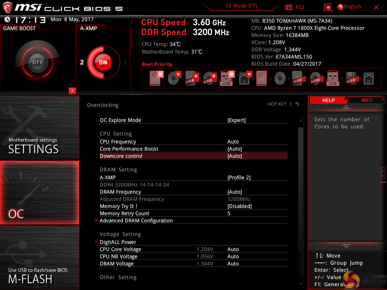The height and width of the screenshot is (290, 387).
Task: Select the legacy hard disk boot icon
Action: (262, 78)
